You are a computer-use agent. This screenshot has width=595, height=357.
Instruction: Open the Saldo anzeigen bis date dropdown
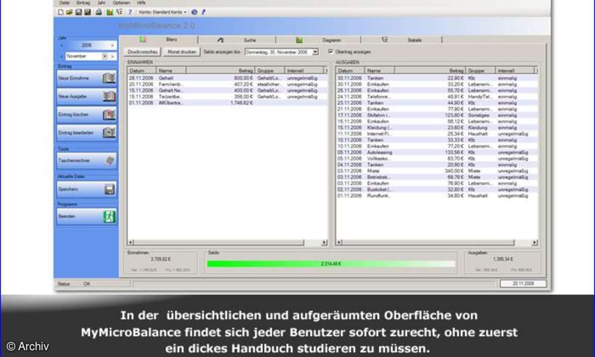[315, 52]
